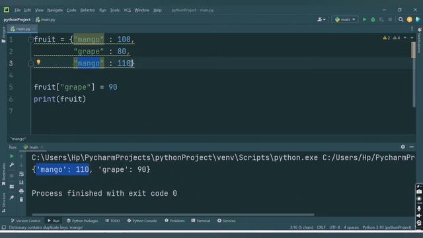Screen dimensions: 423x238
Task: Open Services tool window
Action: pos(226,221)
